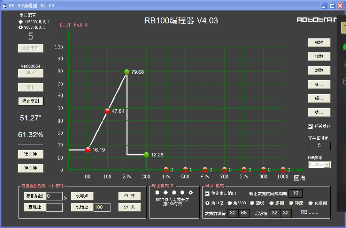Click the 模拟输出 percent input field
346x228 pixels.
coord(54,196)
